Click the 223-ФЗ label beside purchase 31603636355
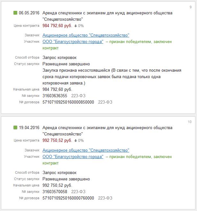 [78, 96]
